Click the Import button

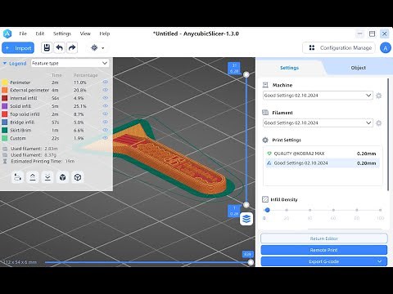pos(18,48)
